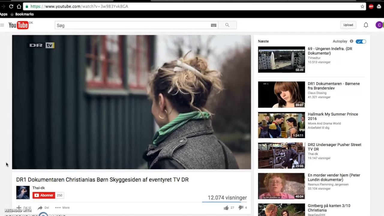Open the Thai-dk channel avatar below the video
Image resolution: width=384 pixels, height=216 pixels.
pyautogui.click(x=23, y=193)
